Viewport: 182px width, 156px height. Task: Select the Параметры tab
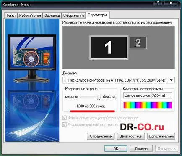pos(97,15)
